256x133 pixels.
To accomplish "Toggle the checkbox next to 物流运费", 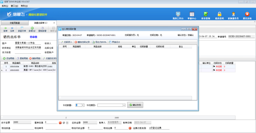I will [130, 128].
